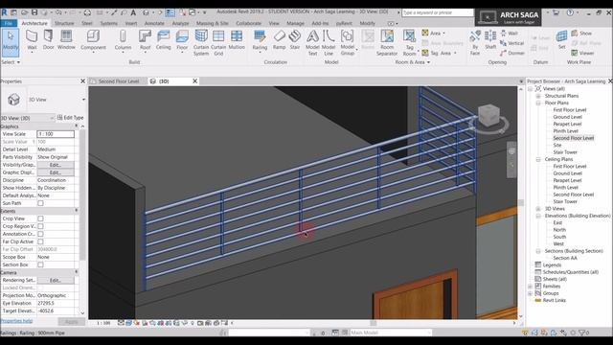Expand the Families tree node
Viewport: 613px width, 345px height.
531,287
